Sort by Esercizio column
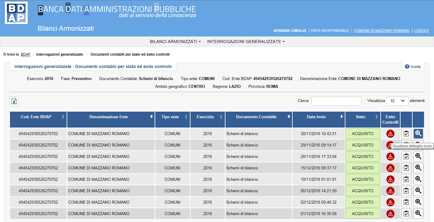434x222 pixels. [x=208, y=119]
